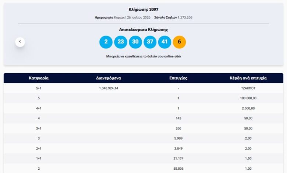Click the Κλήρωση: 3097 title
Viewport: 287px width, 173px height.
tap(143, 9)
